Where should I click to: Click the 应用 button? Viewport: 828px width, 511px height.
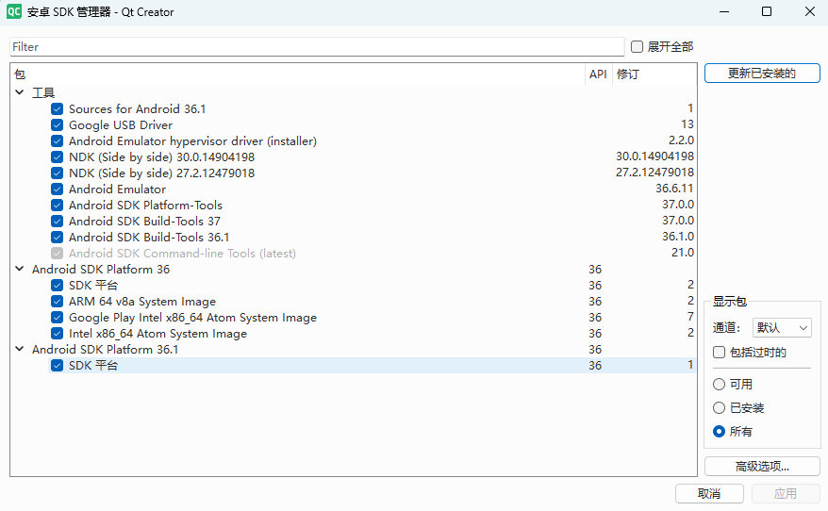tap(786, 494)
